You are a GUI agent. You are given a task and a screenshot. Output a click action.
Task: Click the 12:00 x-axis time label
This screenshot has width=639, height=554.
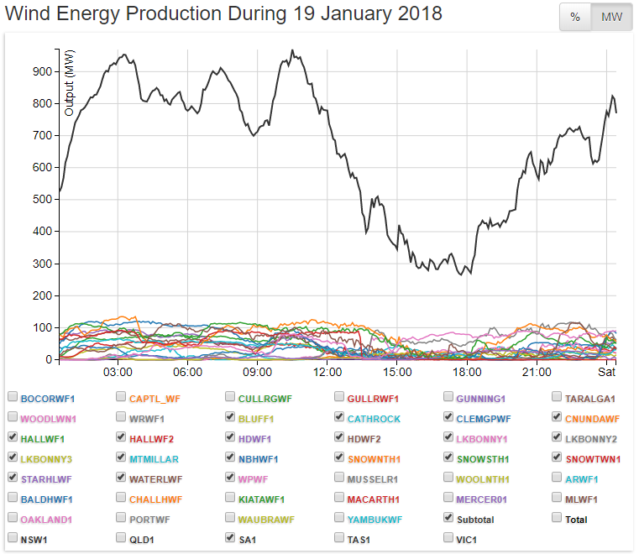[327, 372]
